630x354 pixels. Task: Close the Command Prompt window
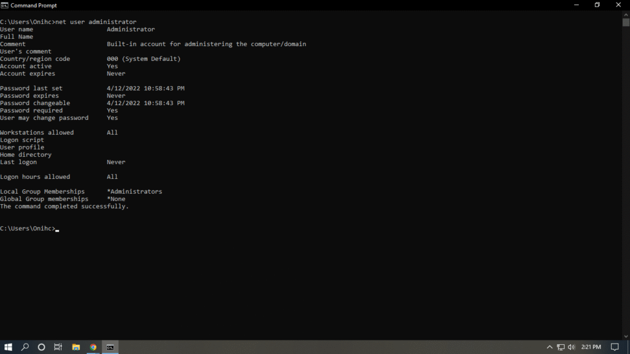pos(618,5)
